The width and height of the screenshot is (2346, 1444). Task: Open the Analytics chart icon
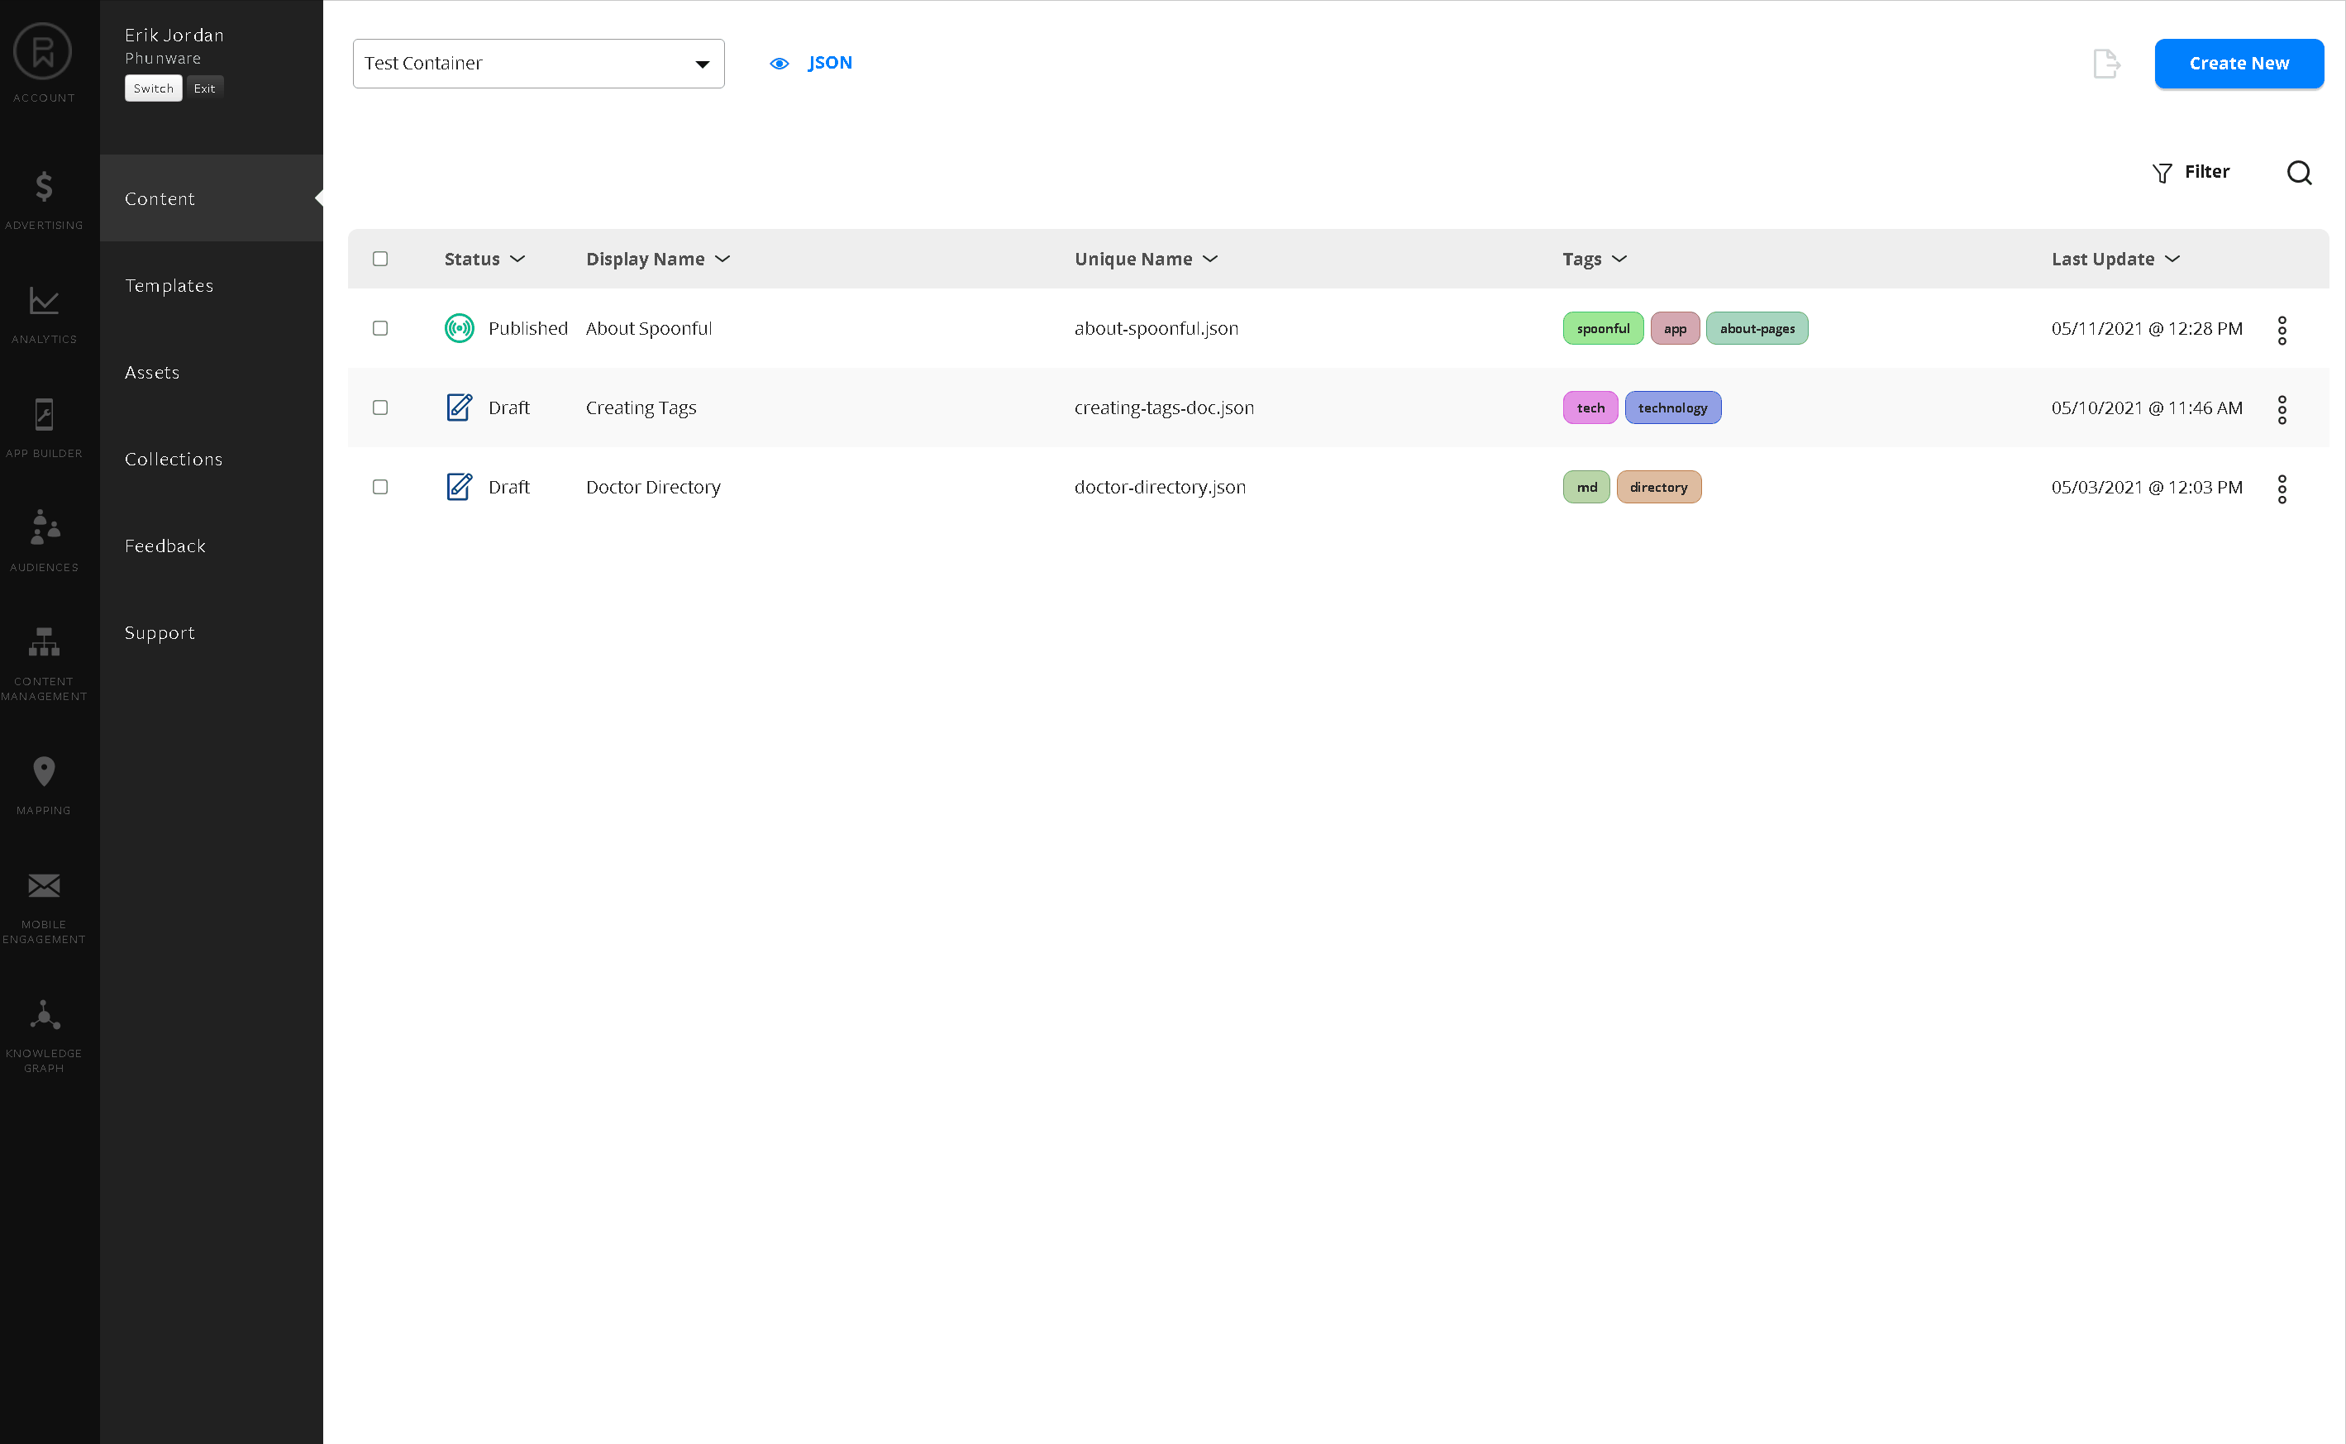44,301
